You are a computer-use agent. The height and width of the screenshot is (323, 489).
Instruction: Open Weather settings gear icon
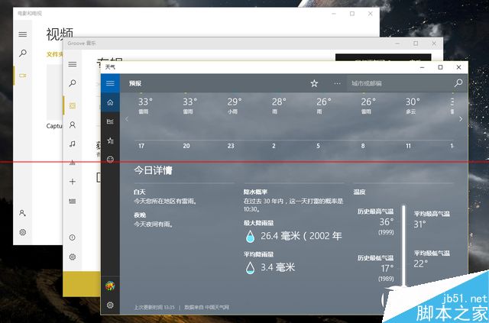110,305
